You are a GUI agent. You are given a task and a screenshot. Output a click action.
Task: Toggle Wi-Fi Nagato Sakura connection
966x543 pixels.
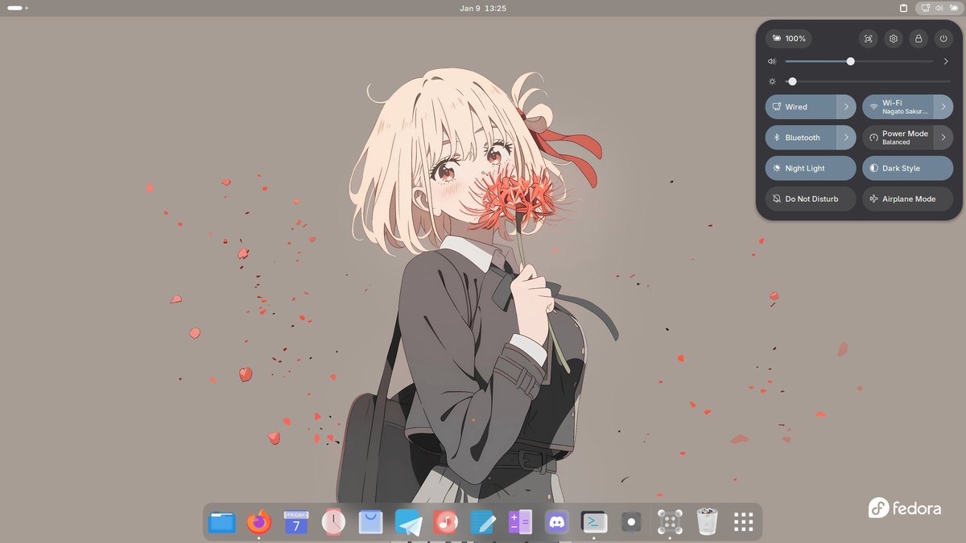[898, 107]
